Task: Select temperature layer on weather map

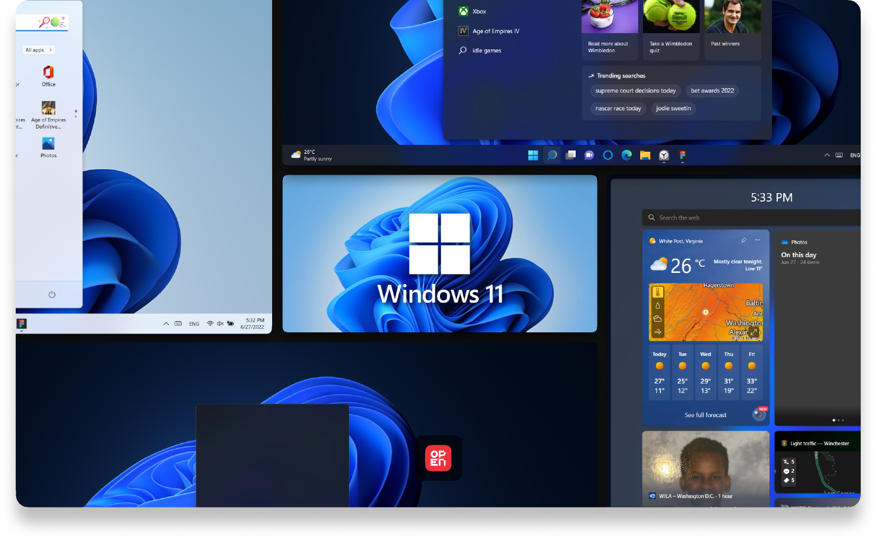Action: [658, 293]
